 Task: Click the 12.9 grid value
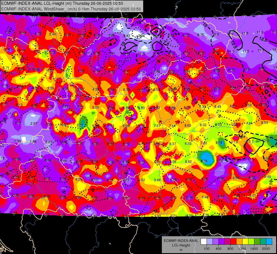230,34
